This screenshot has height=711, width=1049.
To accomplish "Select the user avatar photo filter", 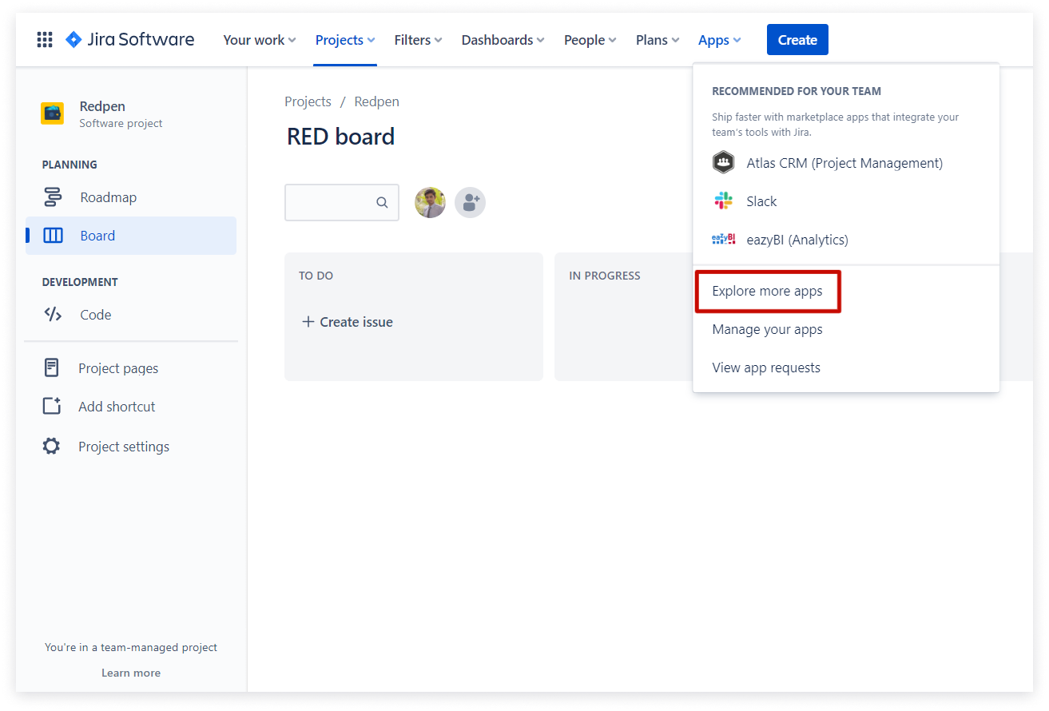I will pos(430,203).
